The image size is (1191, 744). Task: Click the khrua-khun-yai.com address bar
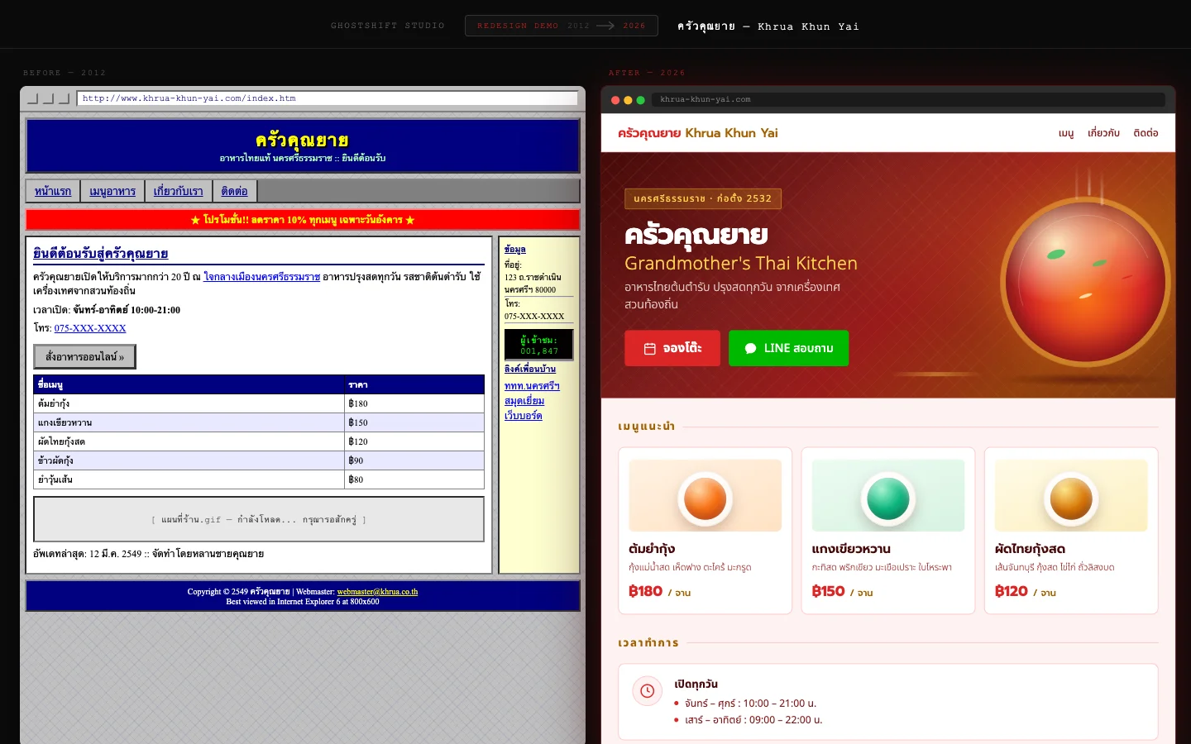908,100
